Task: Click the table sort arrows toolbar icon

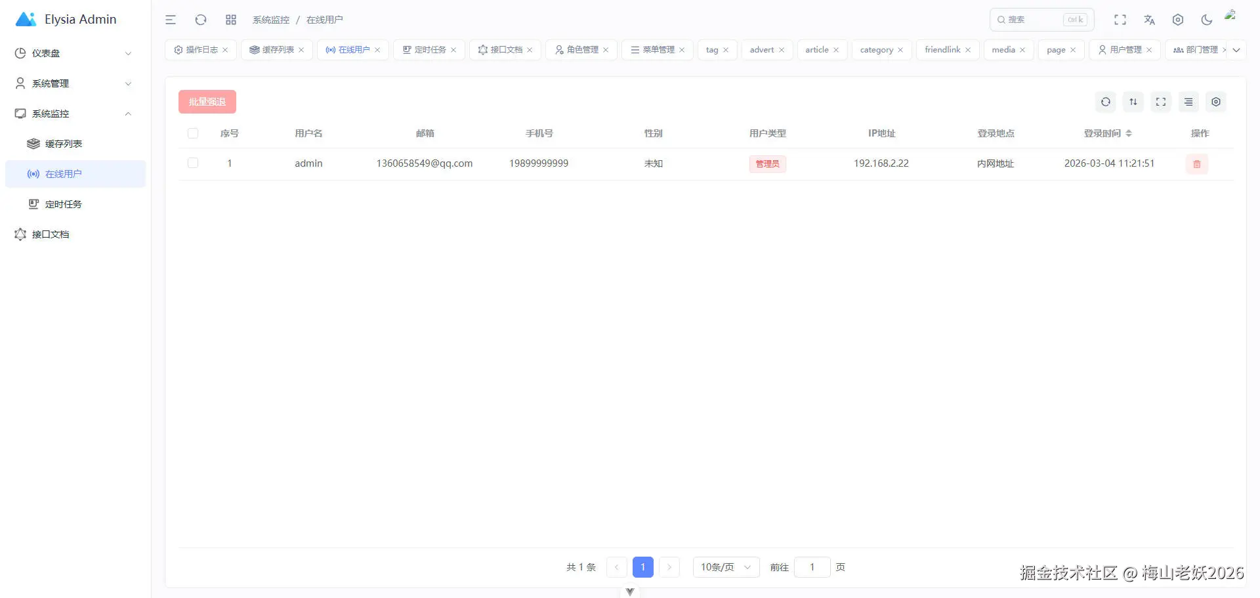Action: [x=1133, y=102]
